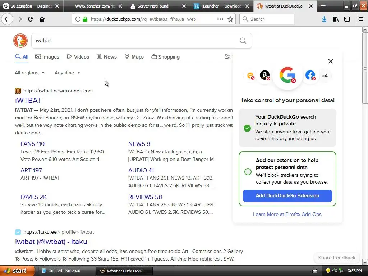This screenshot has height=276, width=368.
Task: Select the News search category
Action: click(107, 57)
